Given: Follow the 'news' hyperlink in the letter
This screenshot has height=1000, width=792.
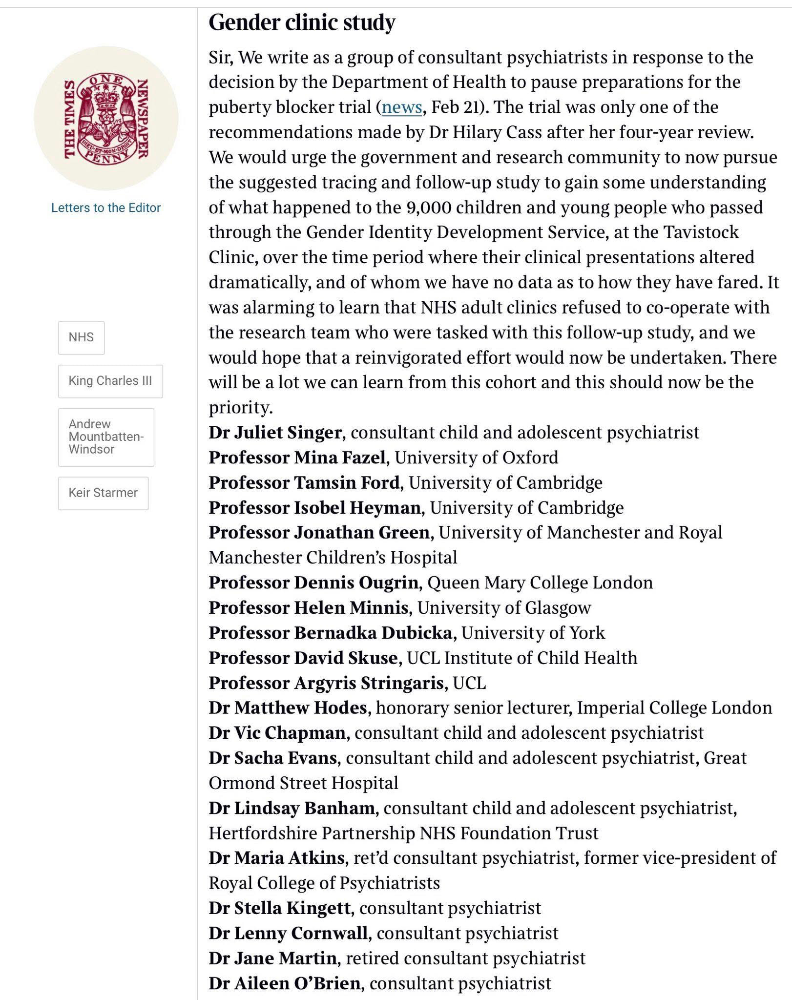Looking at the screenshot, I should point(401,107).
